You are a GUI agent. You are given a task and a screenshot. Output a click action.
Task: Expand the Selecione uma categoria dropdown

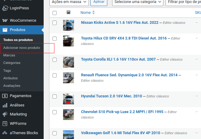(138, 2)
